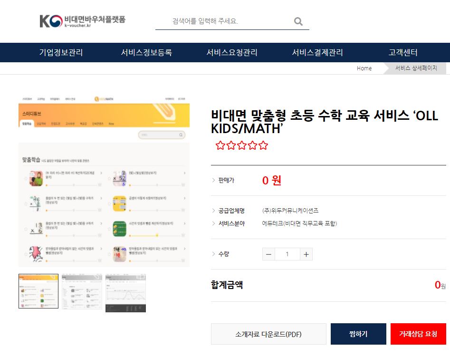
Task: Click the quantity value field
Action: (x=287, y=254)
